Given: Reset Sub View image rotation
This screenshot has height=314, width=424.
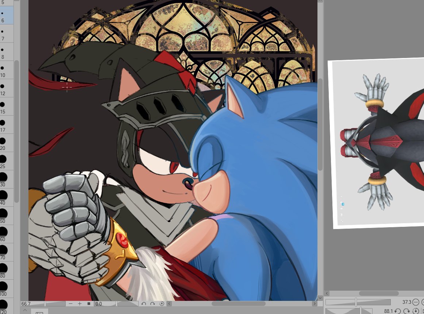Looking at the screenshot, I should [416, 311].
